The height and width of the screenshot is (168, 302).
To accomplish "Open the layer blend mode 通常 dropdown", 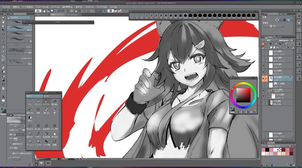I will pos(269,40).
